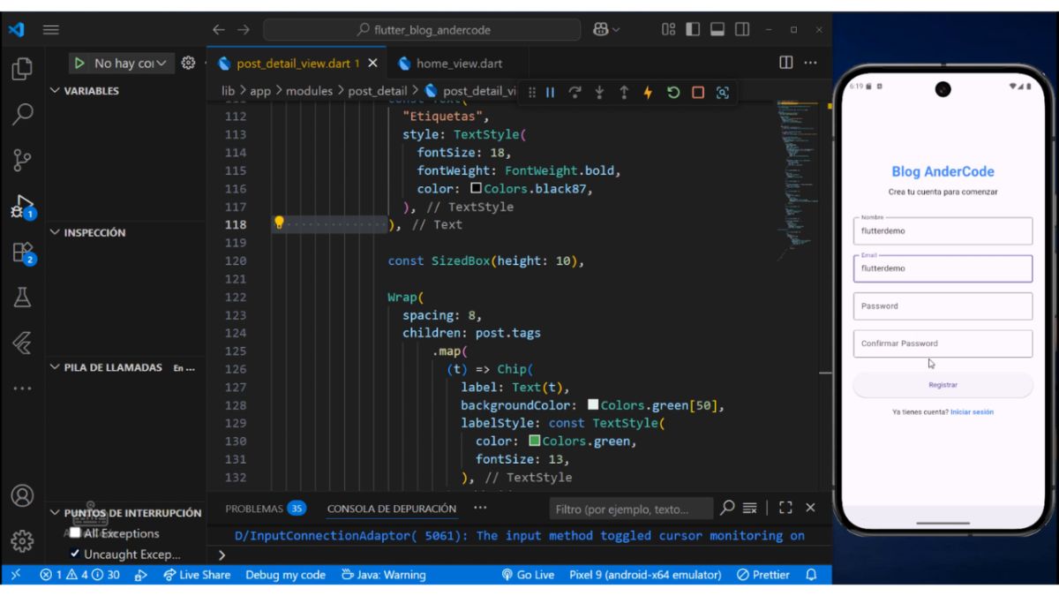Image resolution: width=1059 pixels, height=596 pixels.
Task: Open the Widget Inspector from debug toolbar
Action: (x=723, y=92)
